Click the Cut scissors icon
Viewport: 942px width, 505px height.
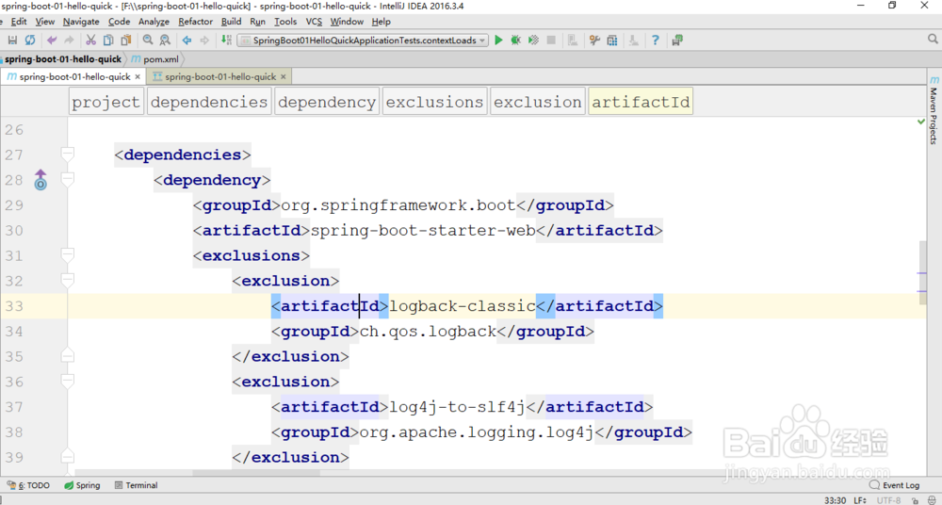pyautogui.click(x=90, y=41)
